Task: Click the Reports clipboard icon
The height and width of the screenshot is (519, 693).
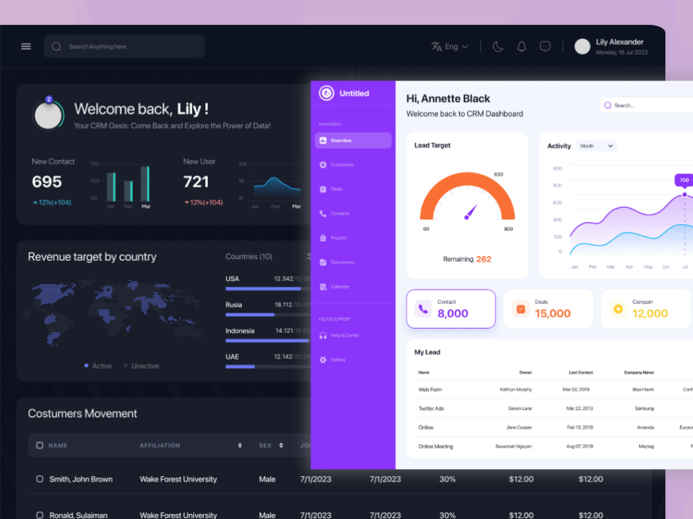Action: tap(323, 238)
